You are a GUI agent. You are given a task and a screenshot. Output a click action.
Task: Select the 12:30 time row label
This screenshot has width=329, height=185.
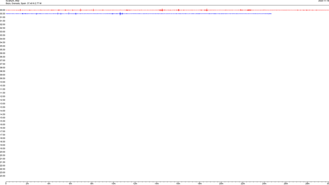coord(2,100)
